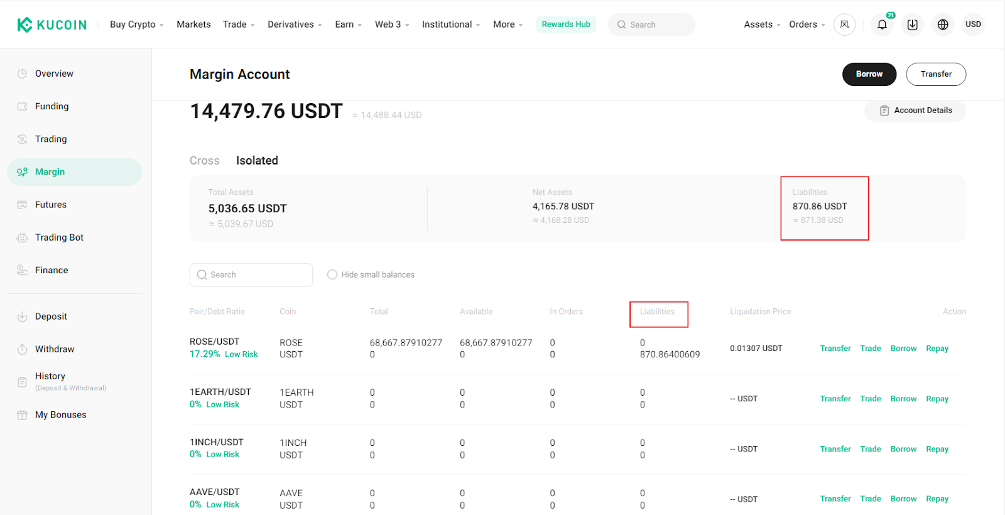
Task: Switch to the Cross tab
Action: click(205, 161)
